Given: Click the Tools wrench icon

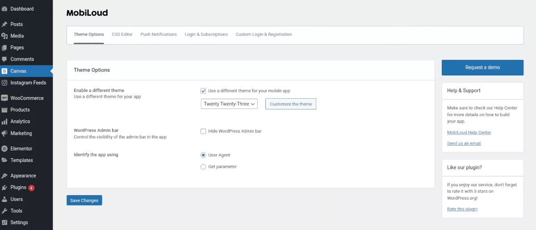Looking at the screenshot, I should tap(4, 211).
